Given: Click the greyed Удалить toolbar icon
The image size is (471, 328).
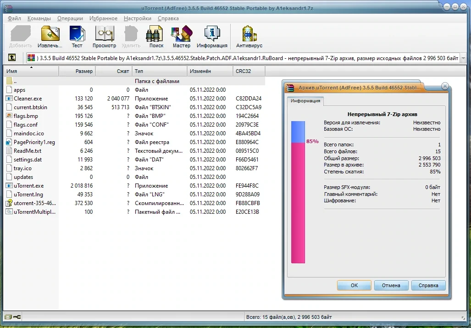Looking at the screenshot, I should [x=131, y=33].
